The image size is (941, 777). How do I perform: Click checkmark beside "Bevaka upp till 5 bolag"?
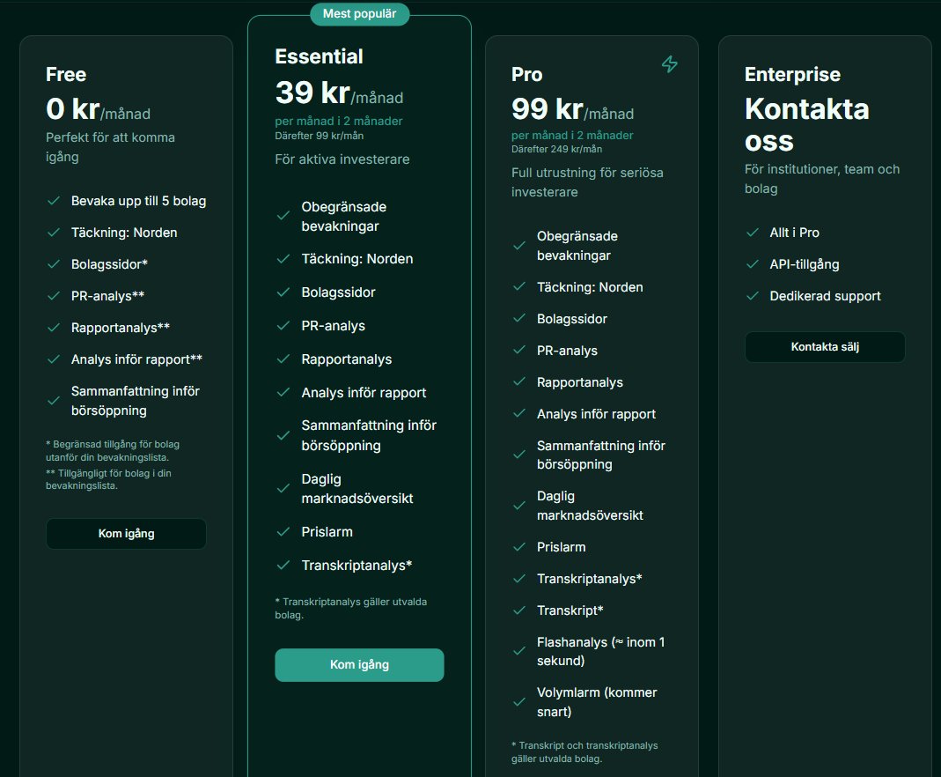coord(54,201)
